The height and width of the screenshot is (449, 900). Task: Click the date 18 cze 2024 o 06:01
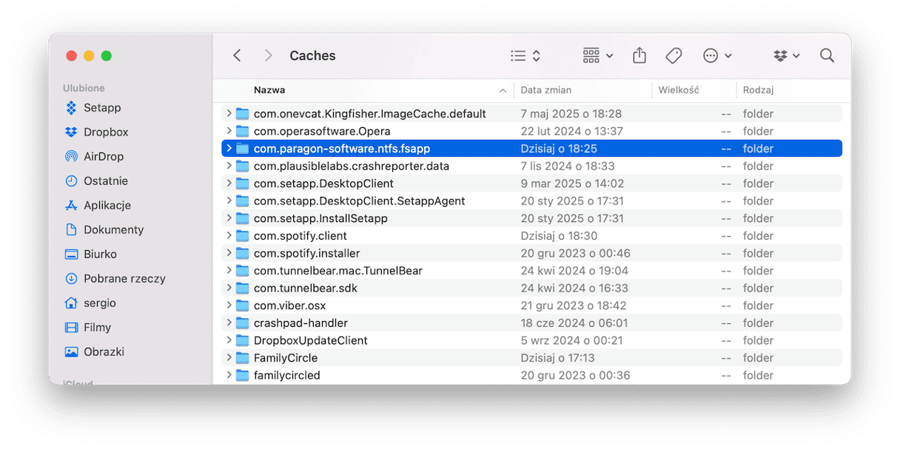tap(574, 323)
